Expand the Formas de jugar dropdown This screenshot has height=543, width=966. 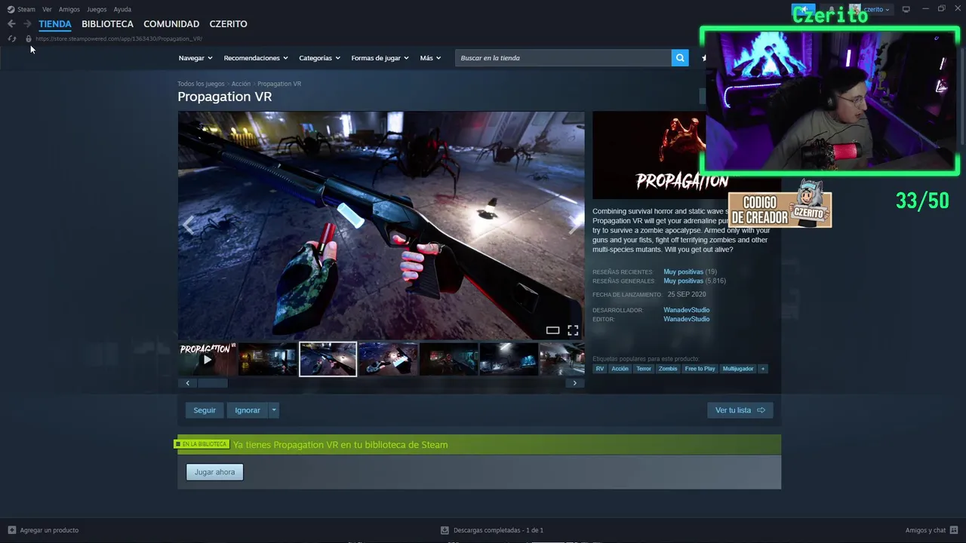click(380, 58)
